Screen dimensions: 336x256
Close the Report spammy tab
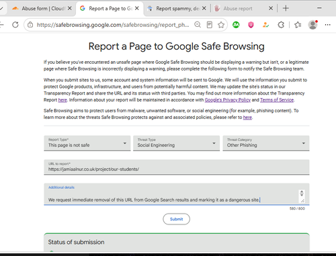click(x=204, y=8)
